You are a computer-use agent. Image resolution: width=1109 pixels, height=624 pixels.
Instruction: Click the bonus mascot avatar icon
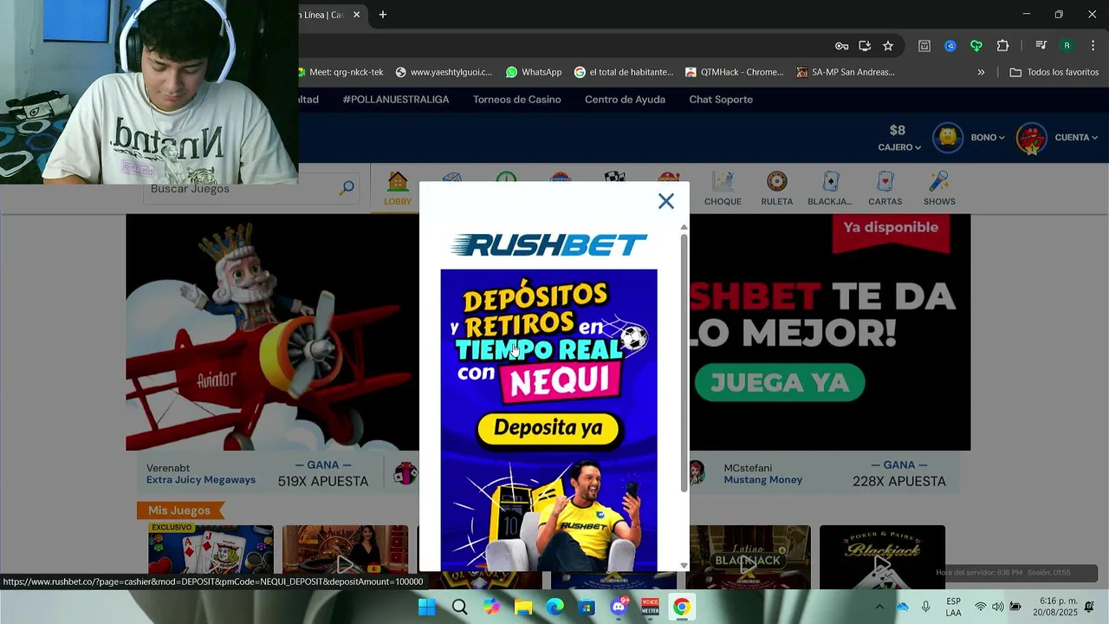(948, 137)
